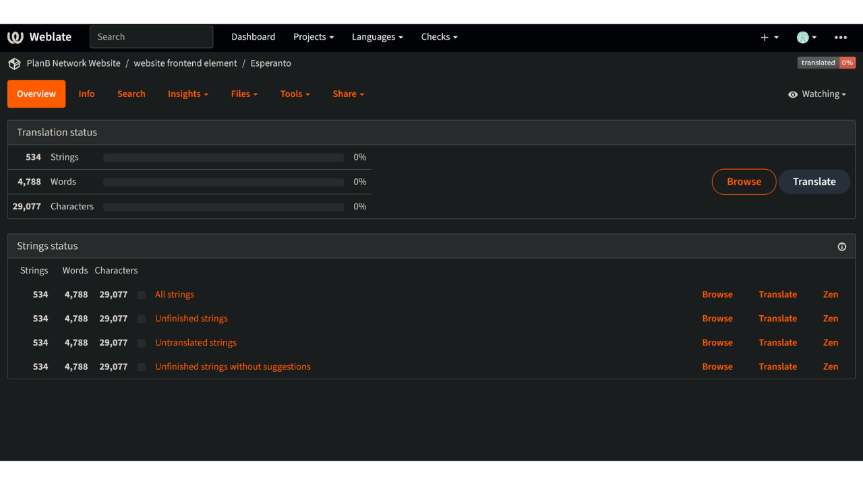Viewport: 863px width, 485px height.
Task: Click the Search input field
Action: click(151, 37)
